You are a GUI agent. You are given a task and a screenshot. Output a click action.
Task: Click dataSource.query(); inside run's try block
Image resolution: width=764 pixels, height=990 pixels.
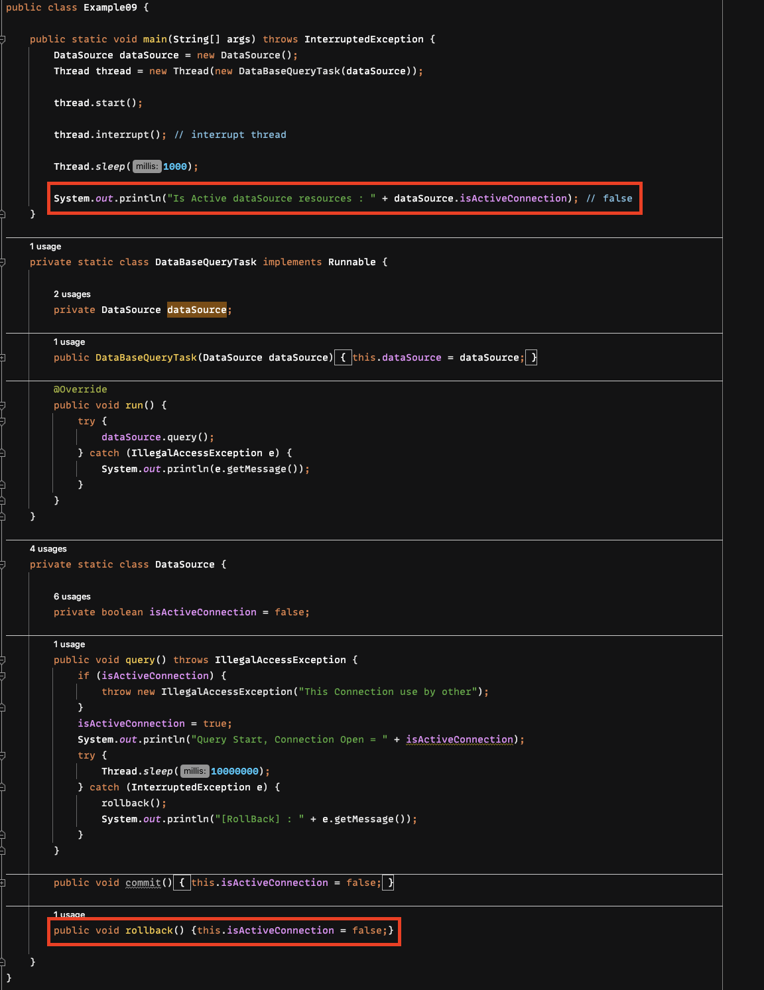click(x=158, y=437)
